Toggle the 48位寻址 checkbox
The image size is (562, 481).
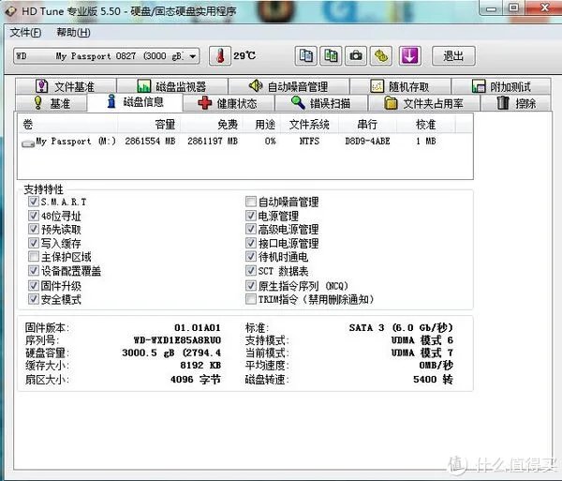34,216
